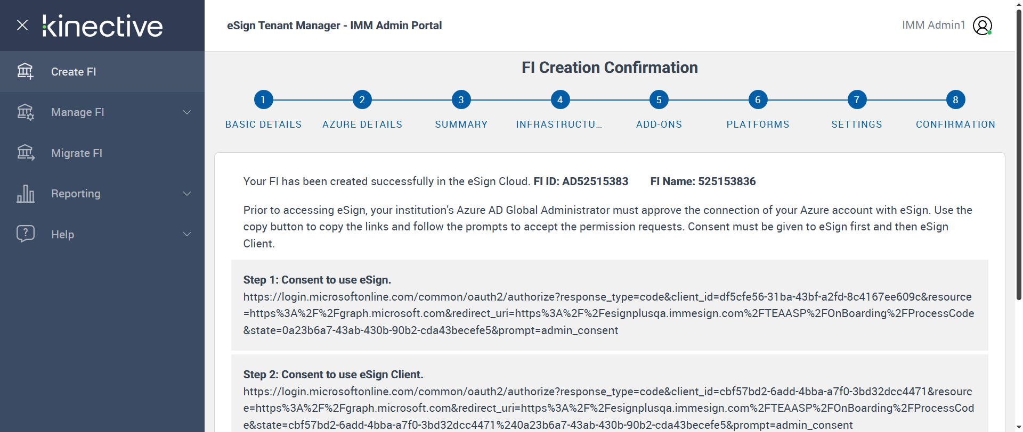1023x432 pixels.
Task: Click the vertical page scrollbar
Action: 1019,160
